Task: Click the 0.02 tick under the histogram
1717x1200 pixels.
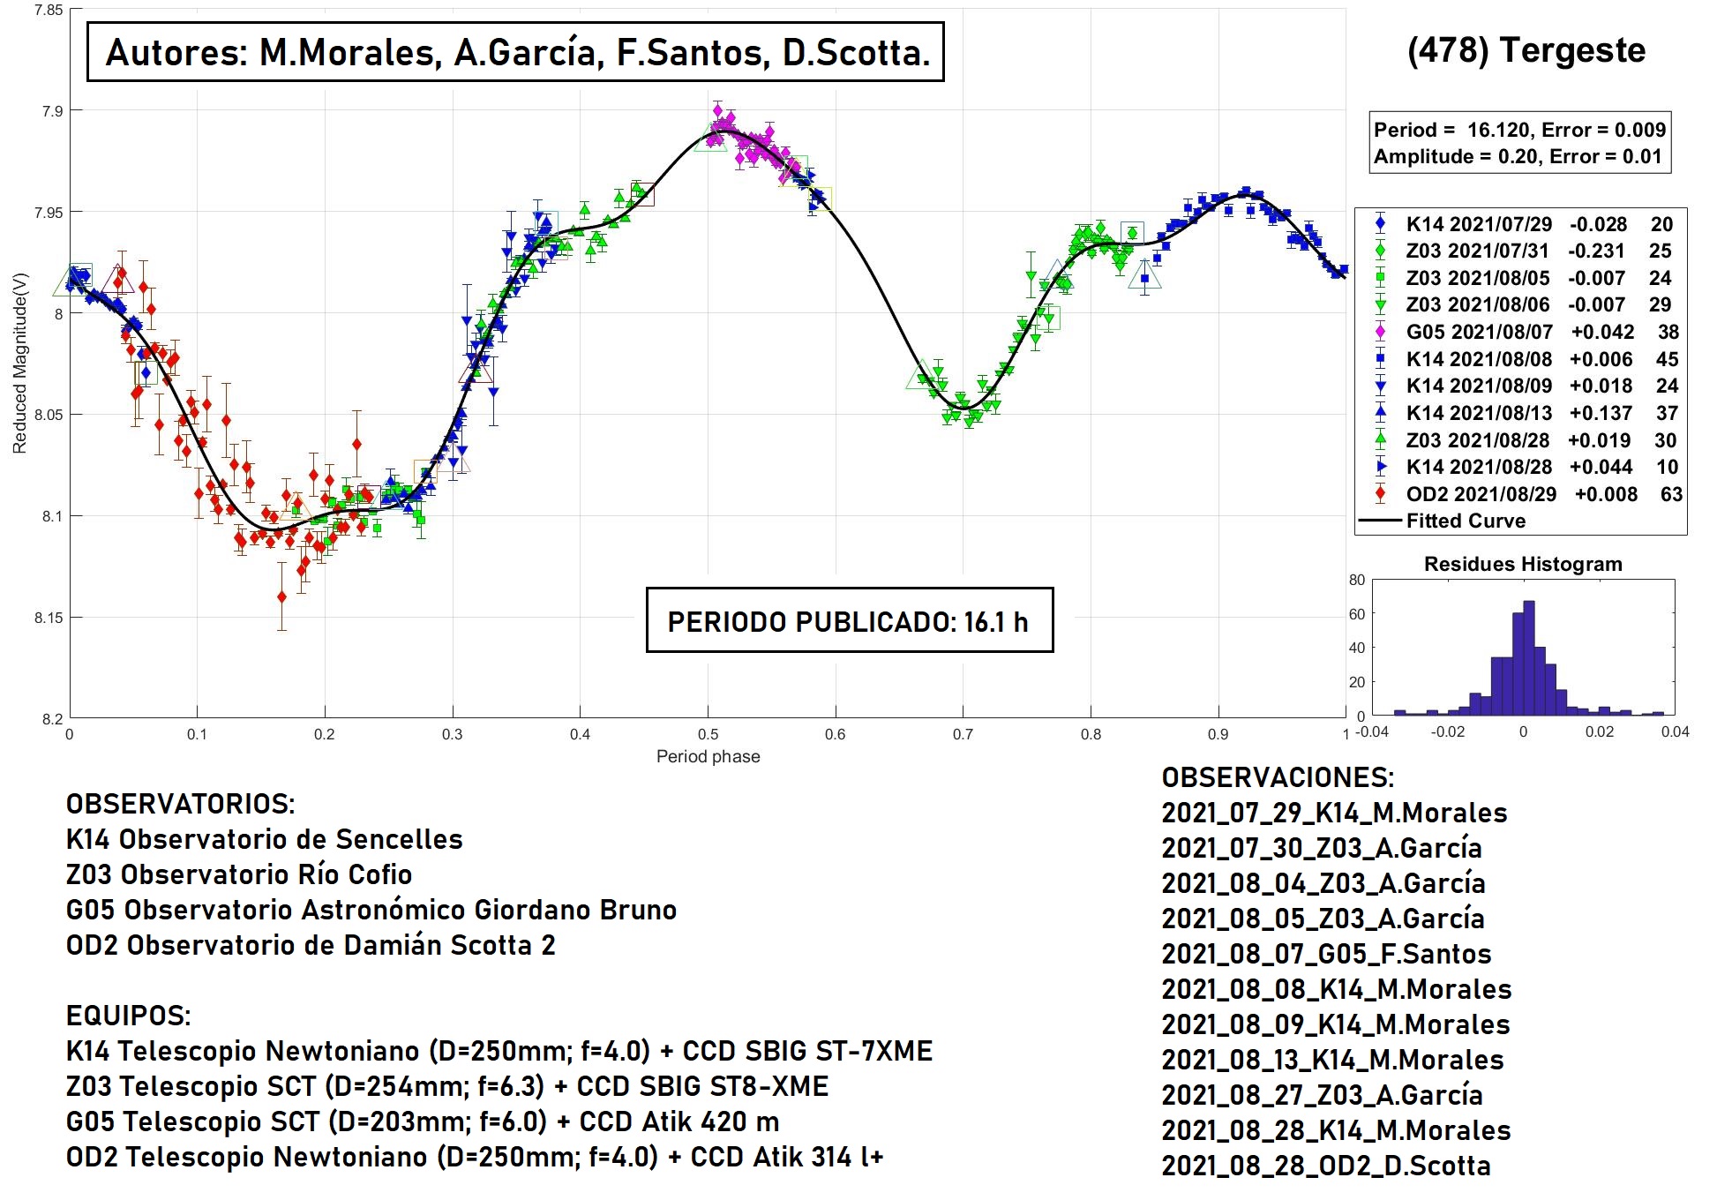Action: pos(1599,731)
